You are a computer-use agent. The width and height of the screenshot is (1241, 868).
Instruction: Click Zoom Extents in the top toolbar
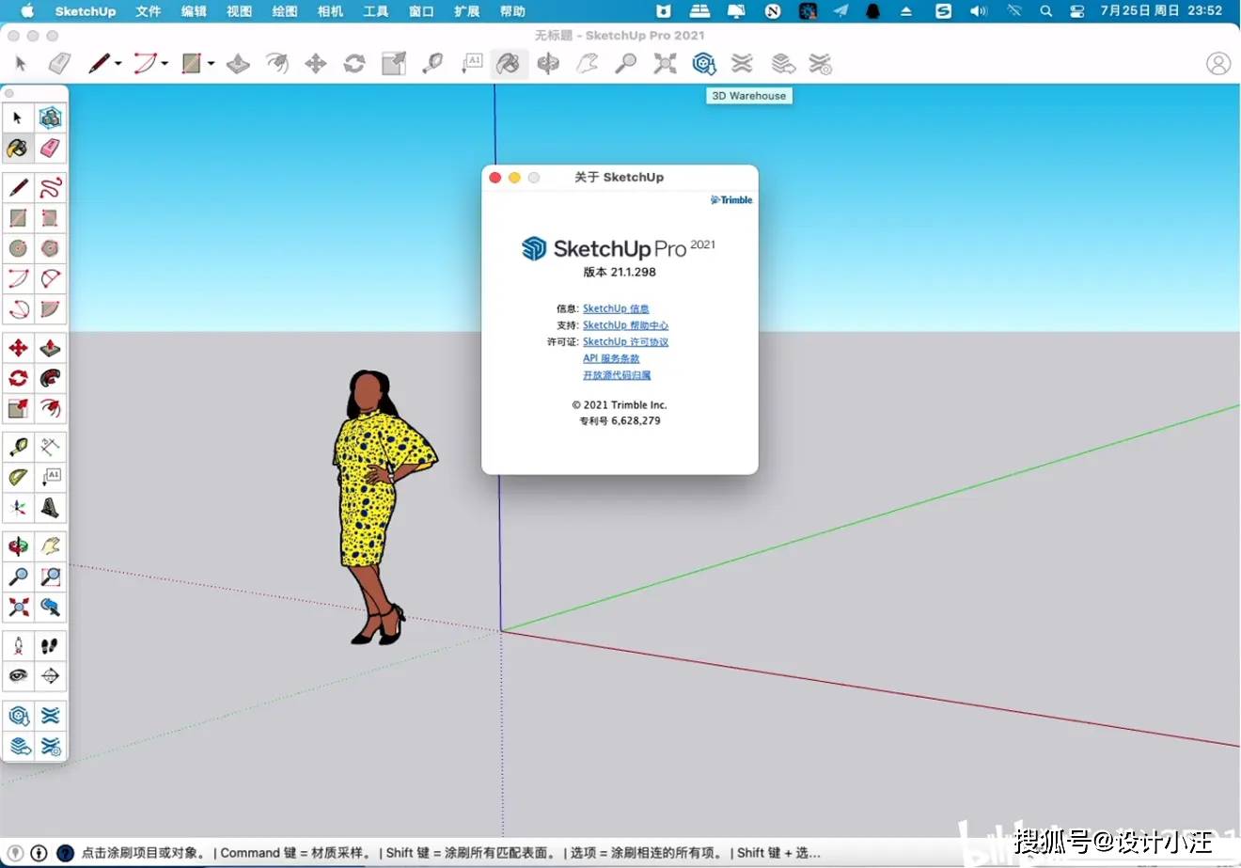pos(665,64)
